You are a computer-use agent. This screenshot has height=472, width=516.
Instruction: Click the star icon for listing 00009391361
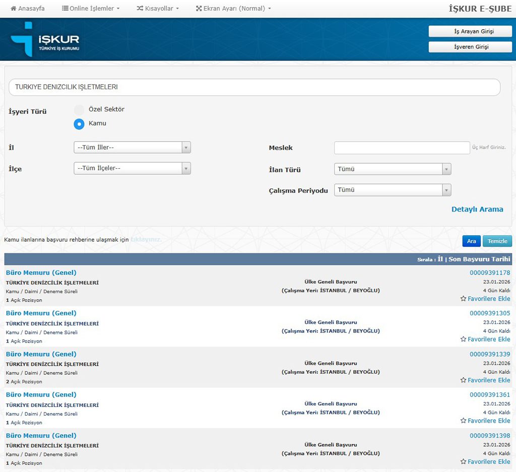pyautogui.click(x=463, y=421)
